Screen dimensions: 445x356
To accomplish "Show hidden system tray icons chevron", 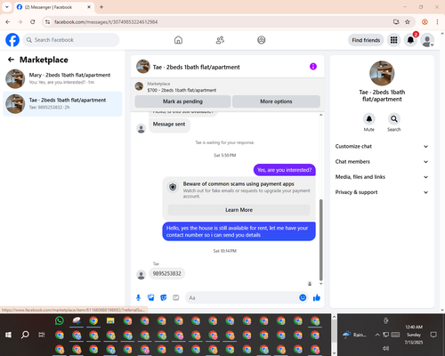I will pos(377,335).
